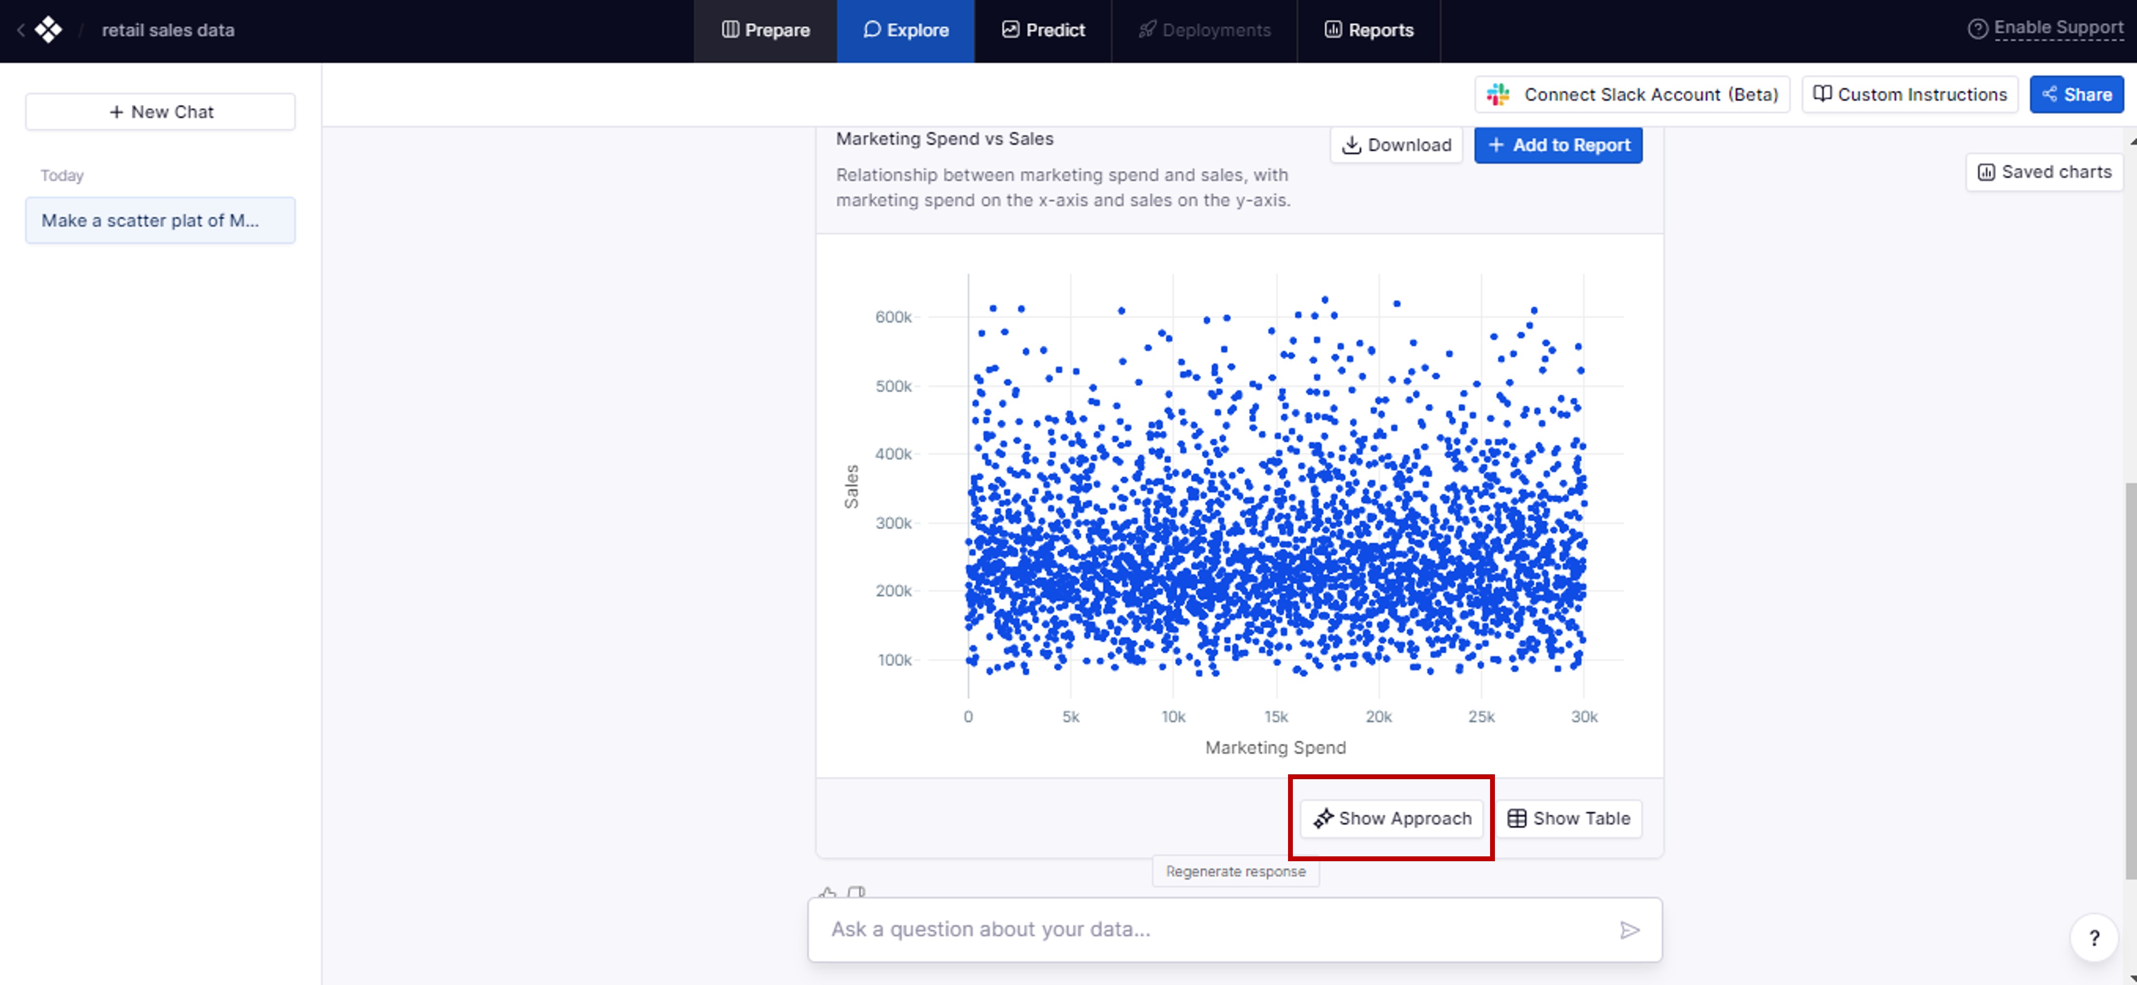Start a New Chat
2137x985 pixels.
click(160, 112)
